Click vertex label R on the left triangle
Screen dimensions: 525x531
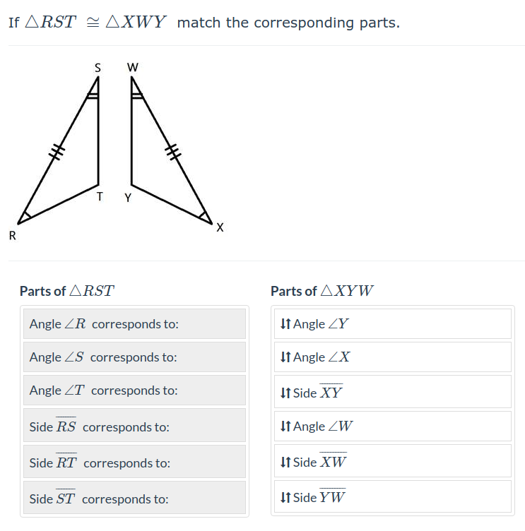click(12, 236)
